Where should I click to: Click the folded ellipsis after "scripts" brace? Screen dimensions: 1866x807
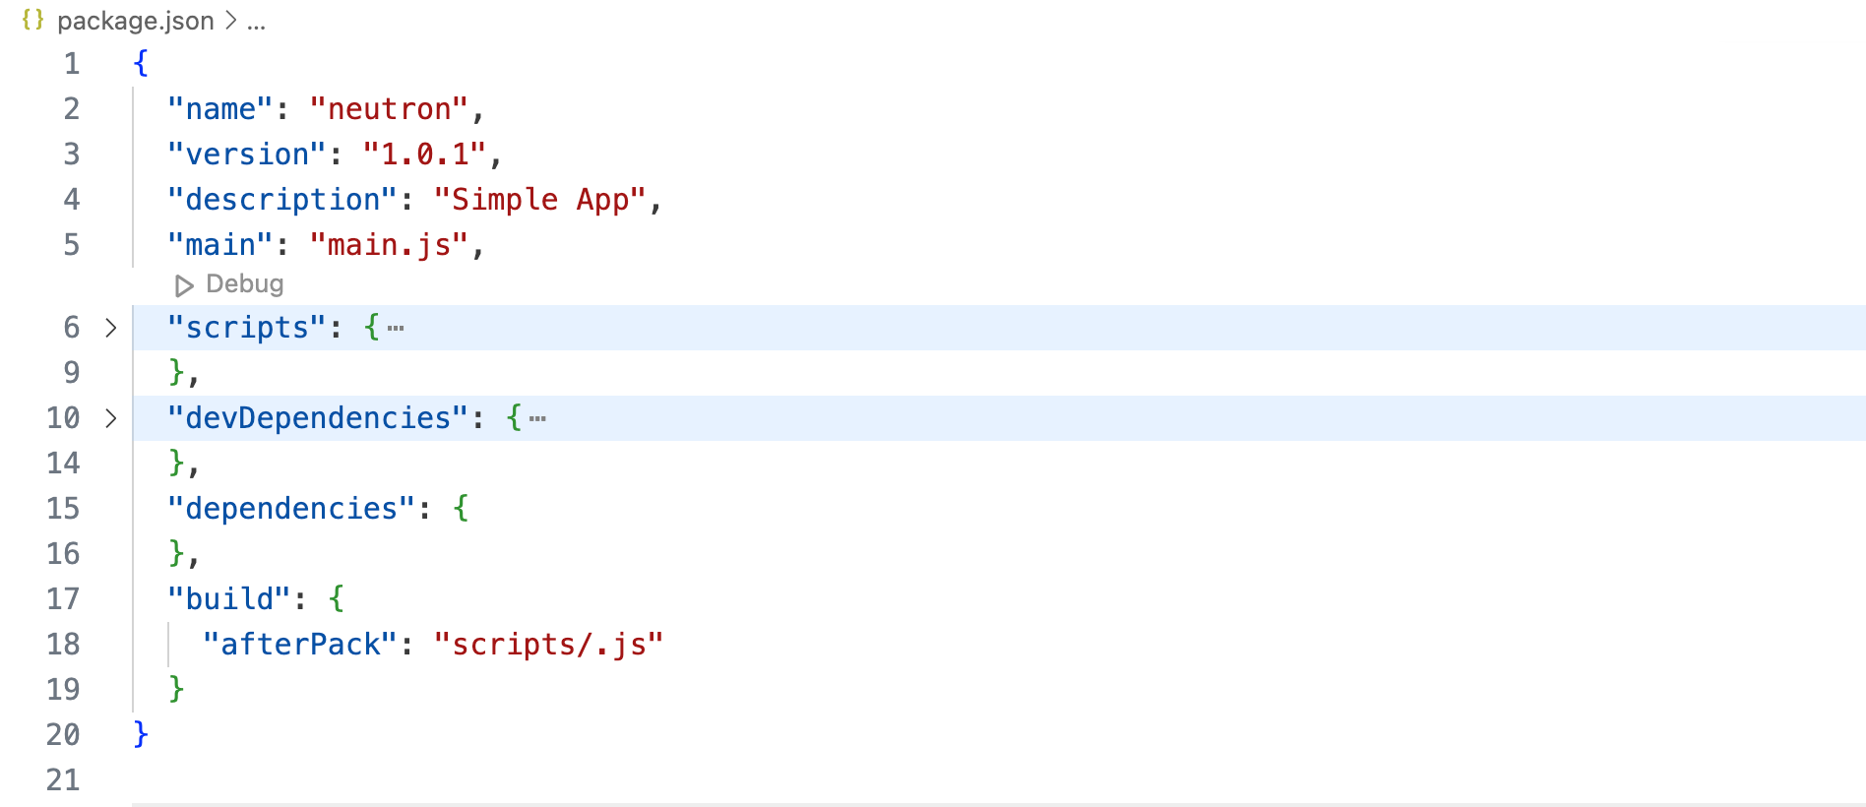click(396, 328)
